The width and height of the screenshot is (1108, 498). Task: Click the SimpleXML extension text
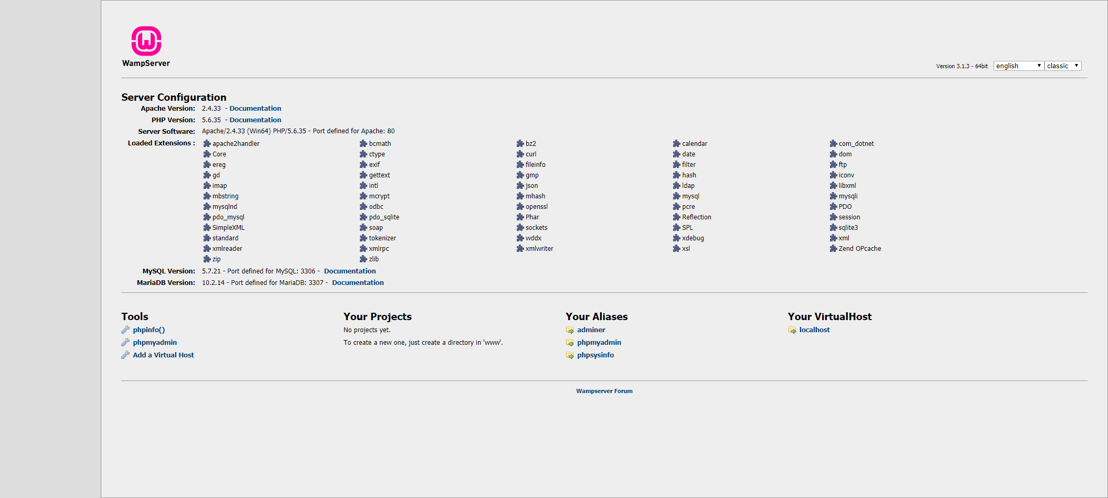(228, 228)
